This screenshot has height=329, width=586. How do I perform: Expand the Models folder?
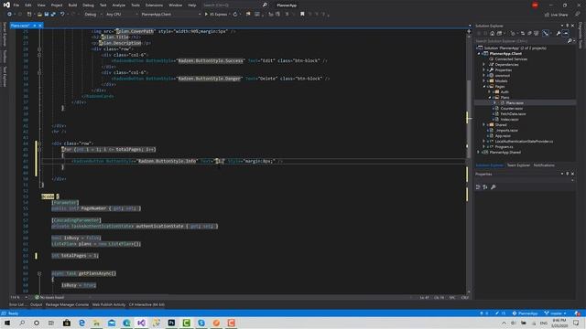[x=484, y=80]
